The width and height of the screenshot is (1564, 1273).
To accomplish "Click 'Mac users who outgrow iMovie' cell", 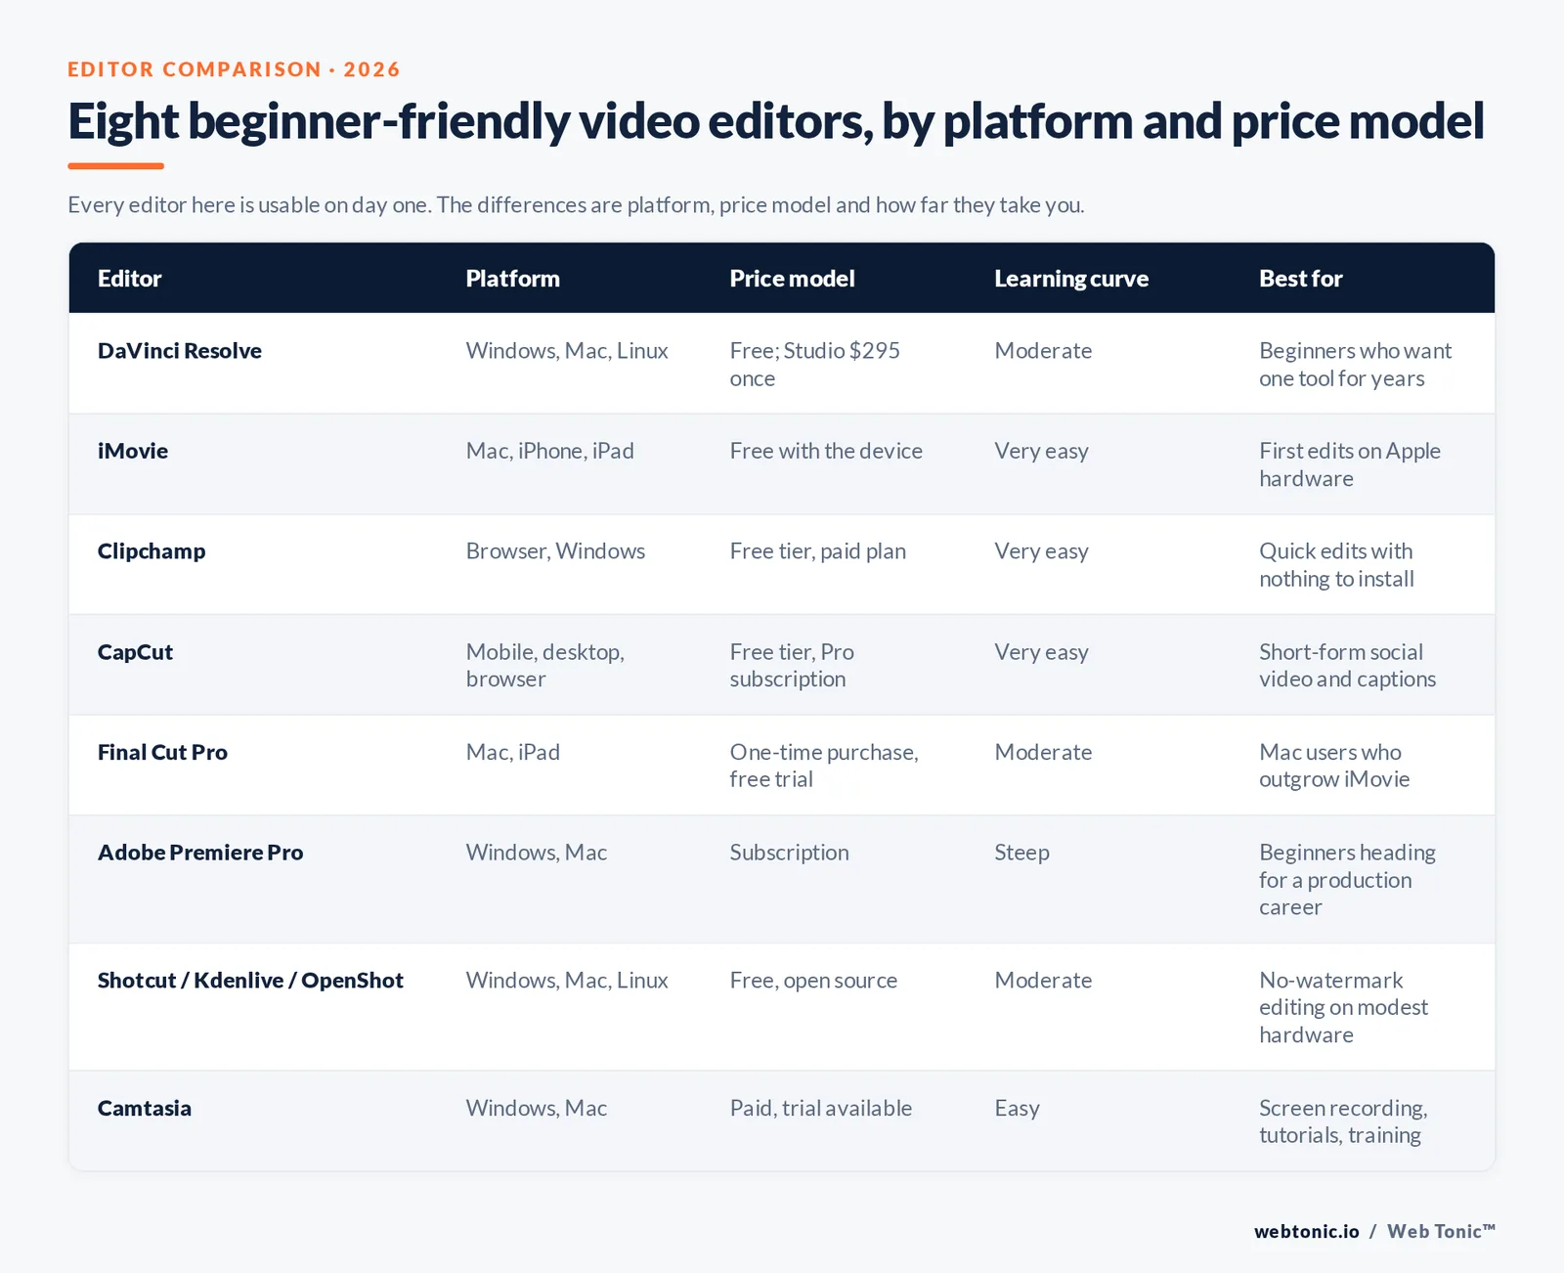I will (1334, 766).
